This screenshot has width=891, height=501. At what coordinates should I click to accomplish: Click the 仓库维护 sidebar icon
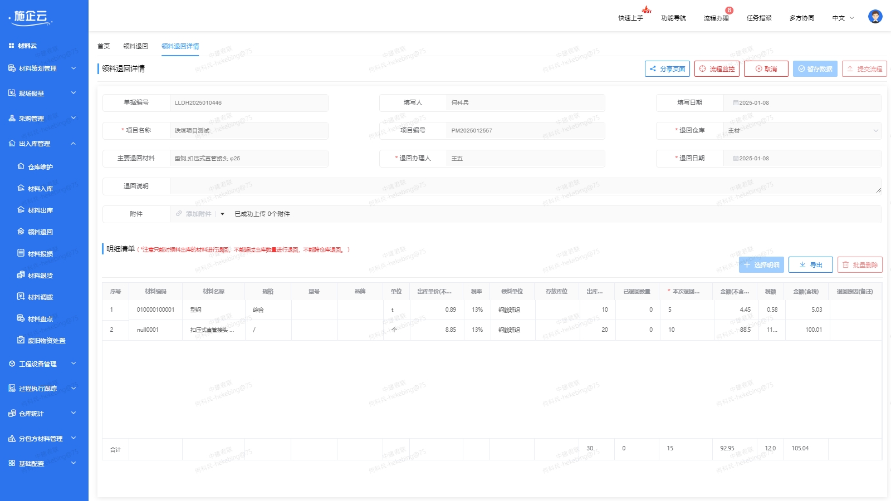pos(21,166)
